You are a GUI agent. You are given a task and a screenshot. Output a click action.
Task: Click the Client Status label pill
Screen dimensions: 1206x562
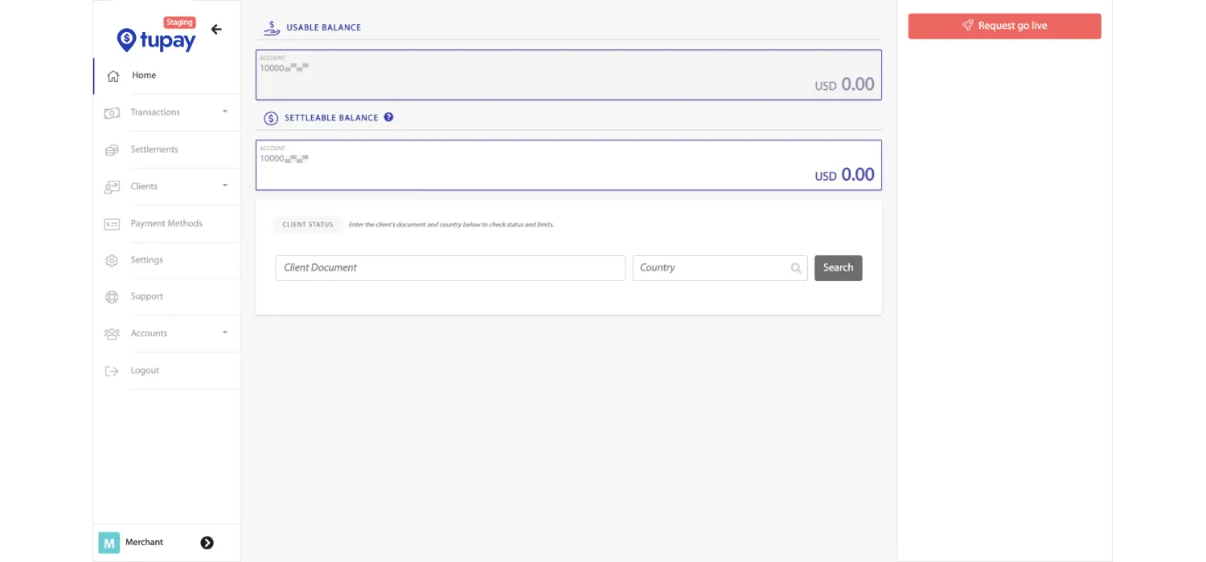click(x=308, y=225)
